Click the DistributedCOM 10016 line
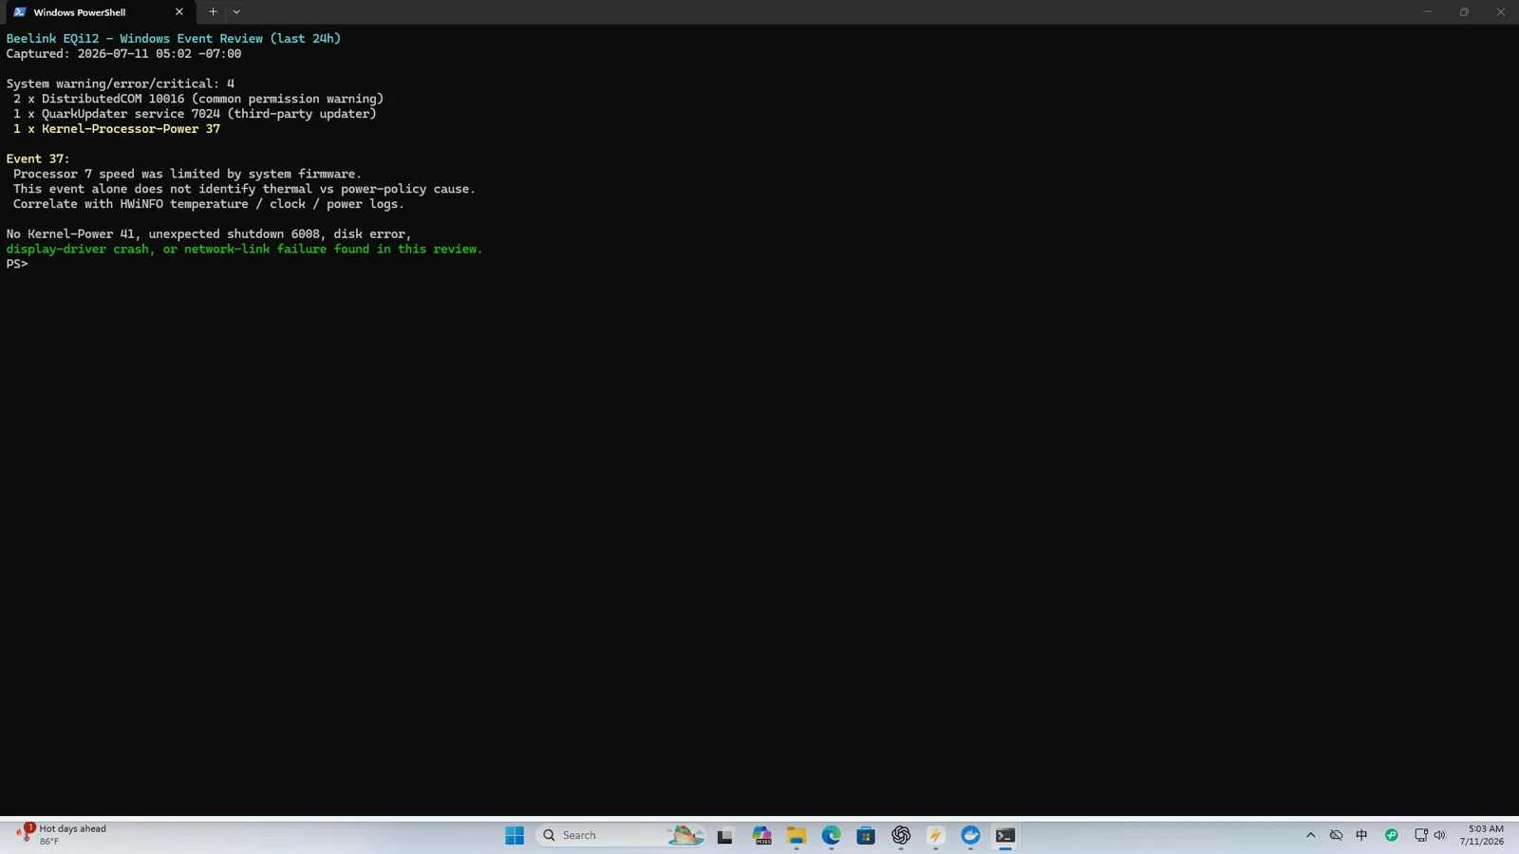This screenshot has height=854, width=1519. (198, 99)
